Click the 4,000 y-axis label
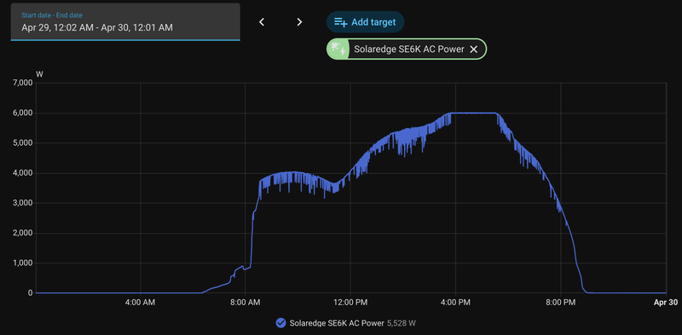The width and height of the screenshot is (682, 335). tap(23, 173)
